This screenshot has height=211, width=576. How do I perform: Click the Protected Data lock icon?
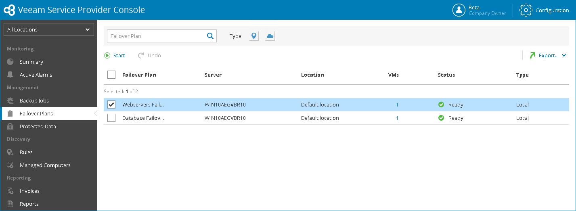click(x=10, y=126)
